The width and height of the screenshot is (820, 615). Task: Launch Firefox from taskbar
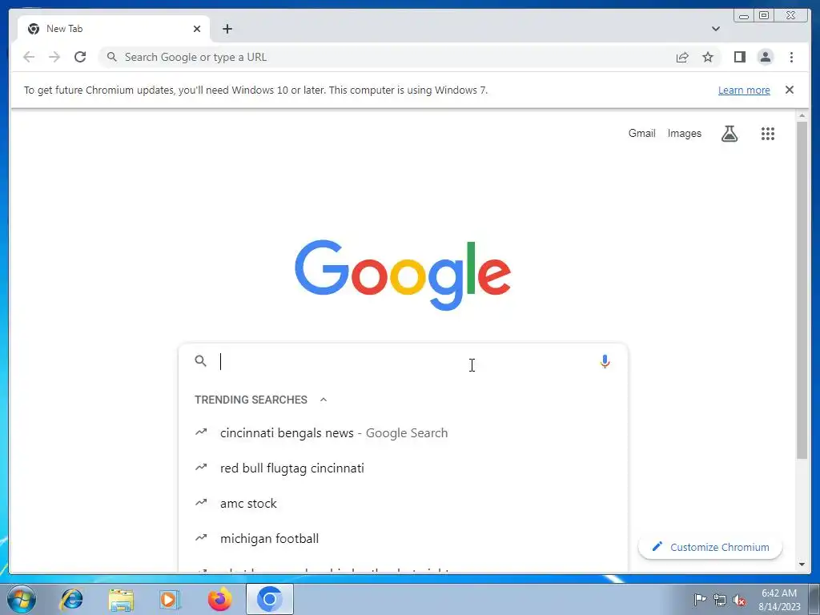click(x=219, y=599)
